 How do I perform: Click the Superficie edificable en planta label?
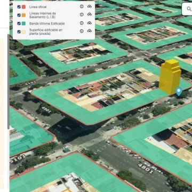point(46,31)
